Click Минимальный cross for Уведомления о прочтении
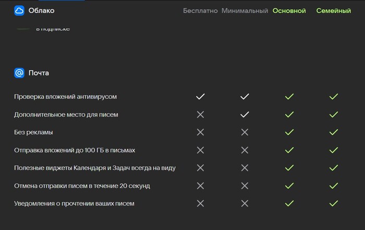365x230 pixels. [x=245, y=204]
